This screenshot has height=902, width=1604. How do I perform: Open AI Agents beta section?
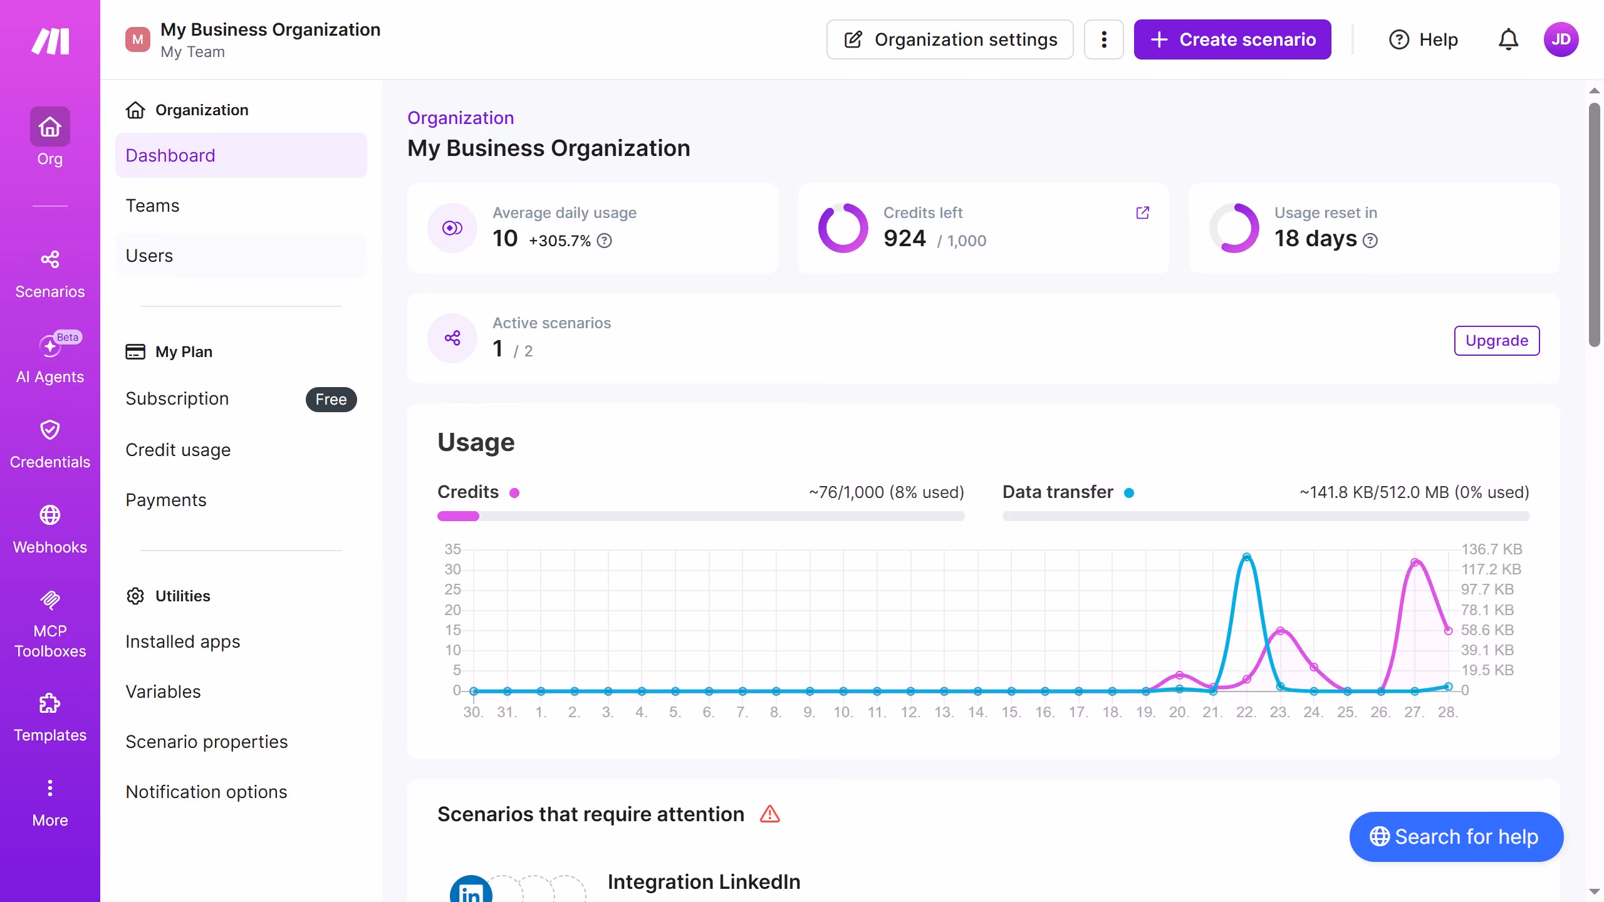tap(49, 358)
